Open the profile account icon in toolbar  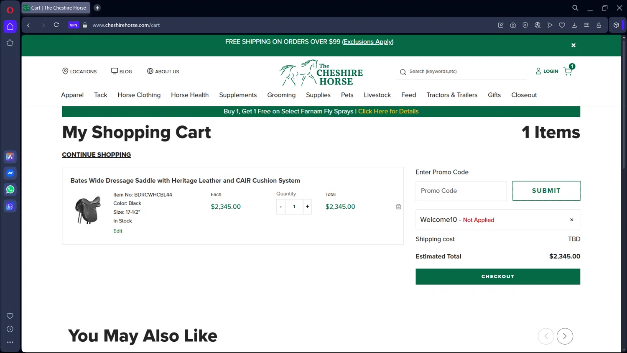point(599,25)
